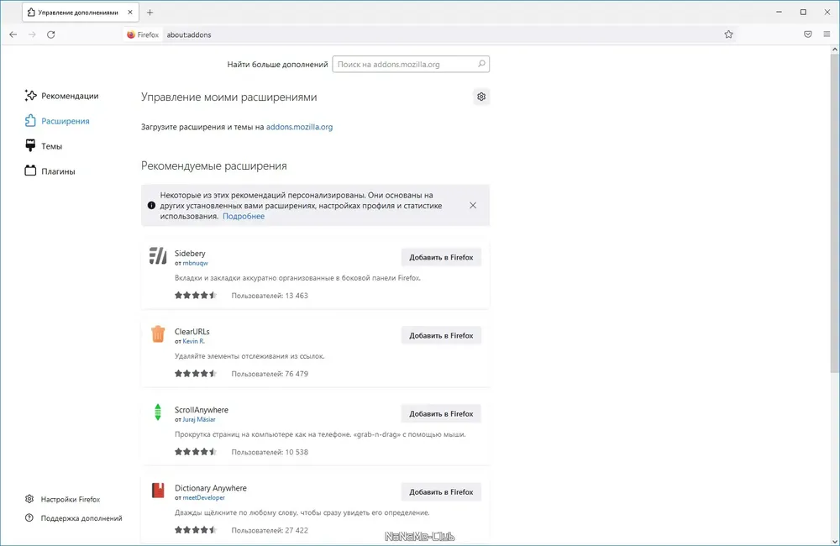
Task: Click the Firefox identity icon in address bar
Action: pyautogui.click(x=131, y=34)
